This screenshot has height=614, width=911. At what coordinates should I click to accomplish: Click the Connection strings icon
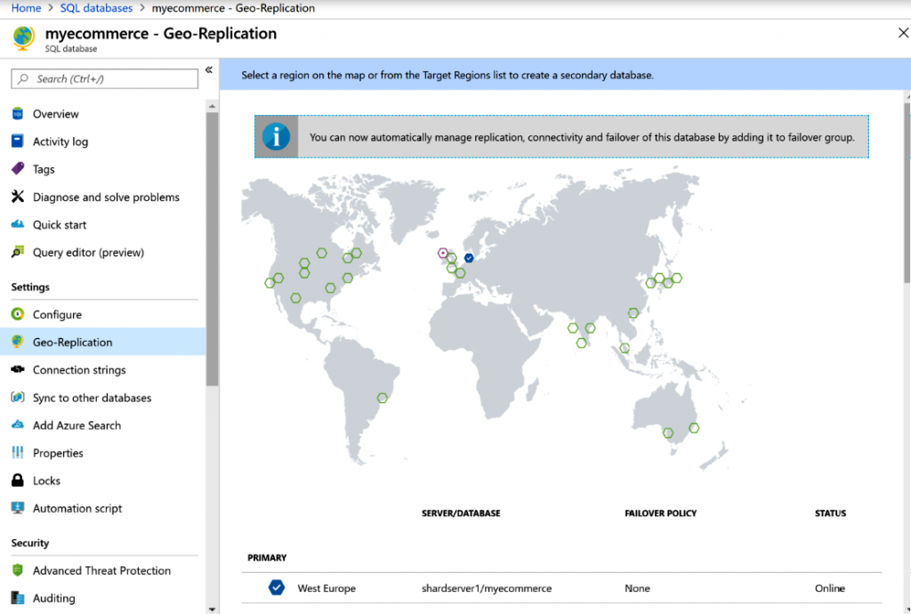coord(17,370)
